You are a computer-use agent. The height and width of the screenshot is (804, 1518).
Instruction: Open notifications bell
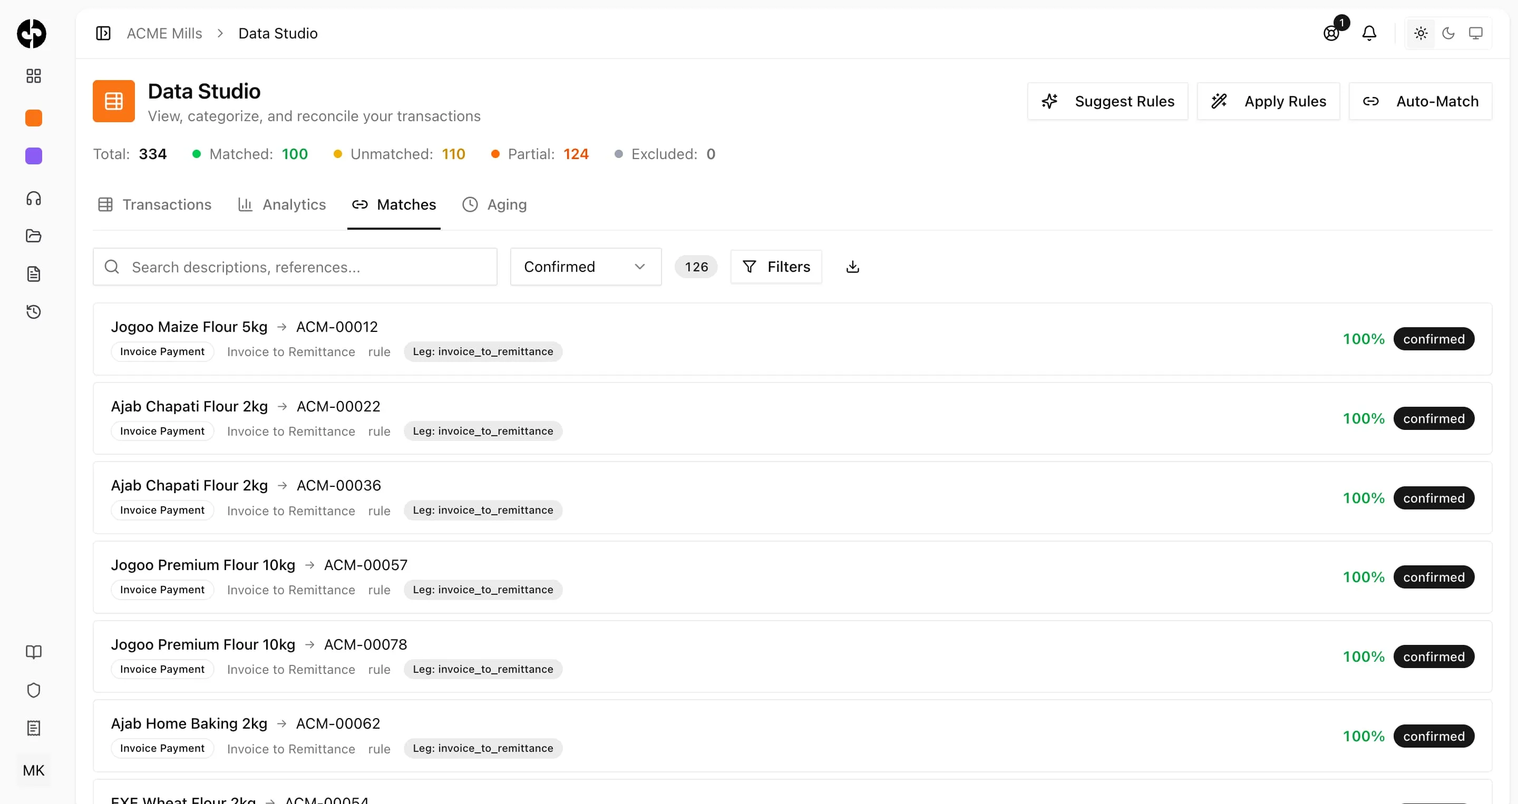tap(1369, 34)
